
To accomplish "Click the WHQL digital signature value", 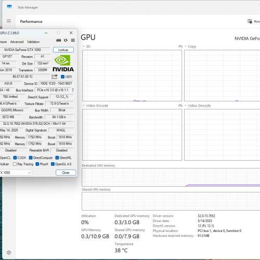I will 61,131.
